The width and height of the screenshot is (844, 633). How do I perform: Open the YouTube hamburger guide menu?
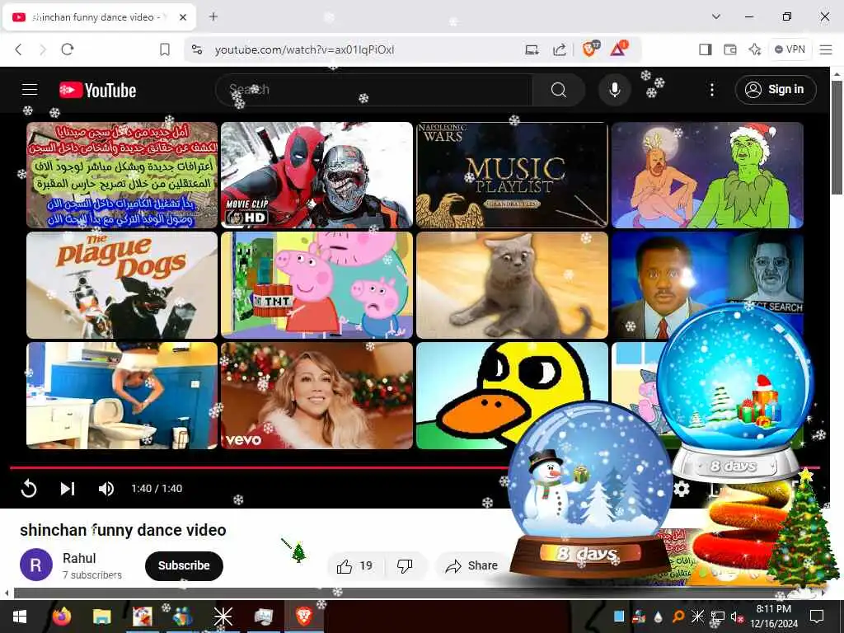point(30,89)
